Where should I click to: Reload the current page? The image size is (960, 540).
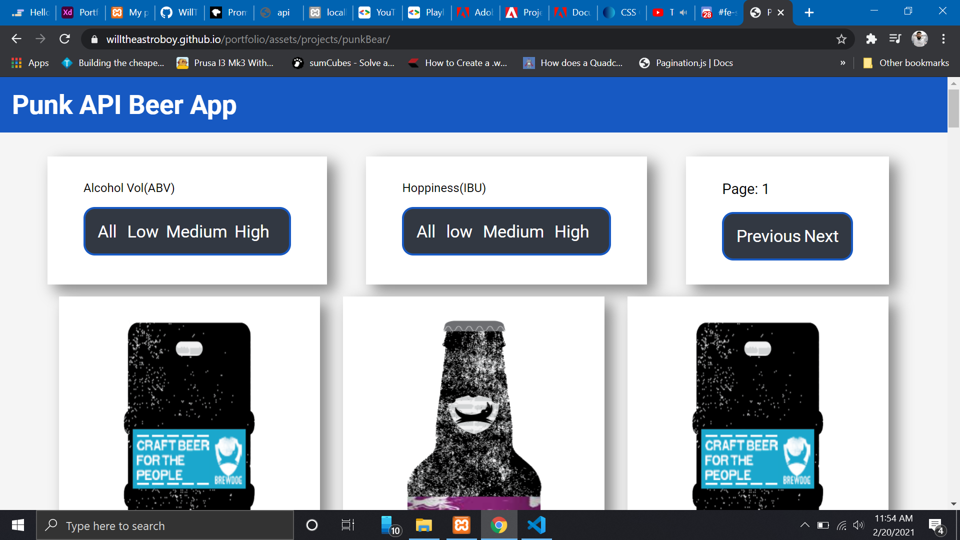64,39
